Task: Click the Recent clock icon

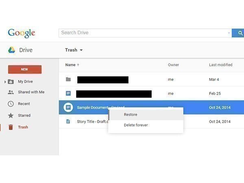Action: click(11, 104)
